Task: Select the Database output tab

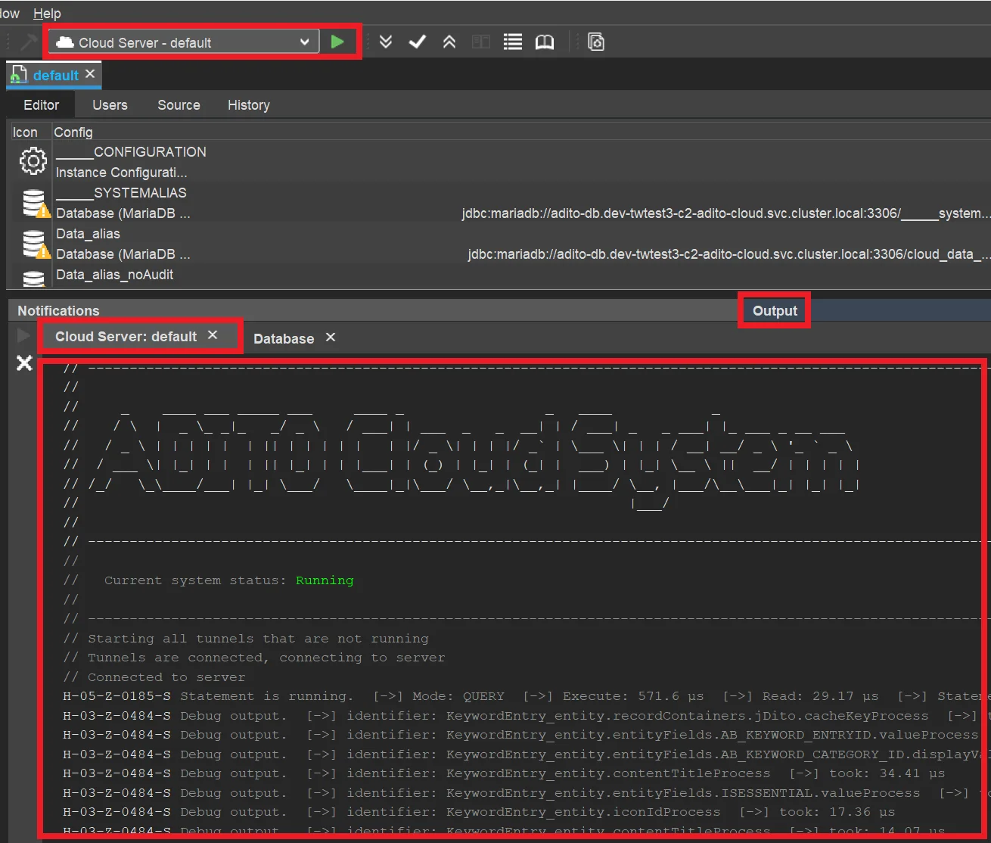Action: point(284,339)
